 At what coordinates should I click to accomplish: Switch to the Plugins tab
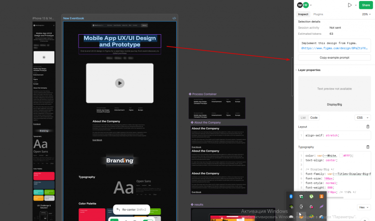[x=318, y=14]
